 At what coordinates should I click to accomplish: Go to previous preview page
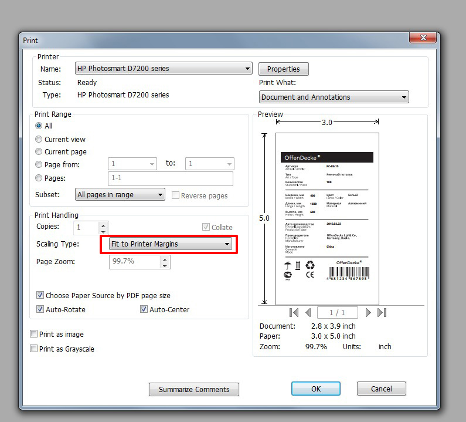tap(309, 313)
